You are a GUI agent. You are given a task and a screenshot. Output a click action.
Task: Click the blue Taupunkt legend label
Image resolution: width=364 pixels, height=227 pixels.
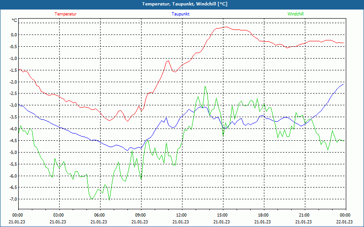point(180,14)
